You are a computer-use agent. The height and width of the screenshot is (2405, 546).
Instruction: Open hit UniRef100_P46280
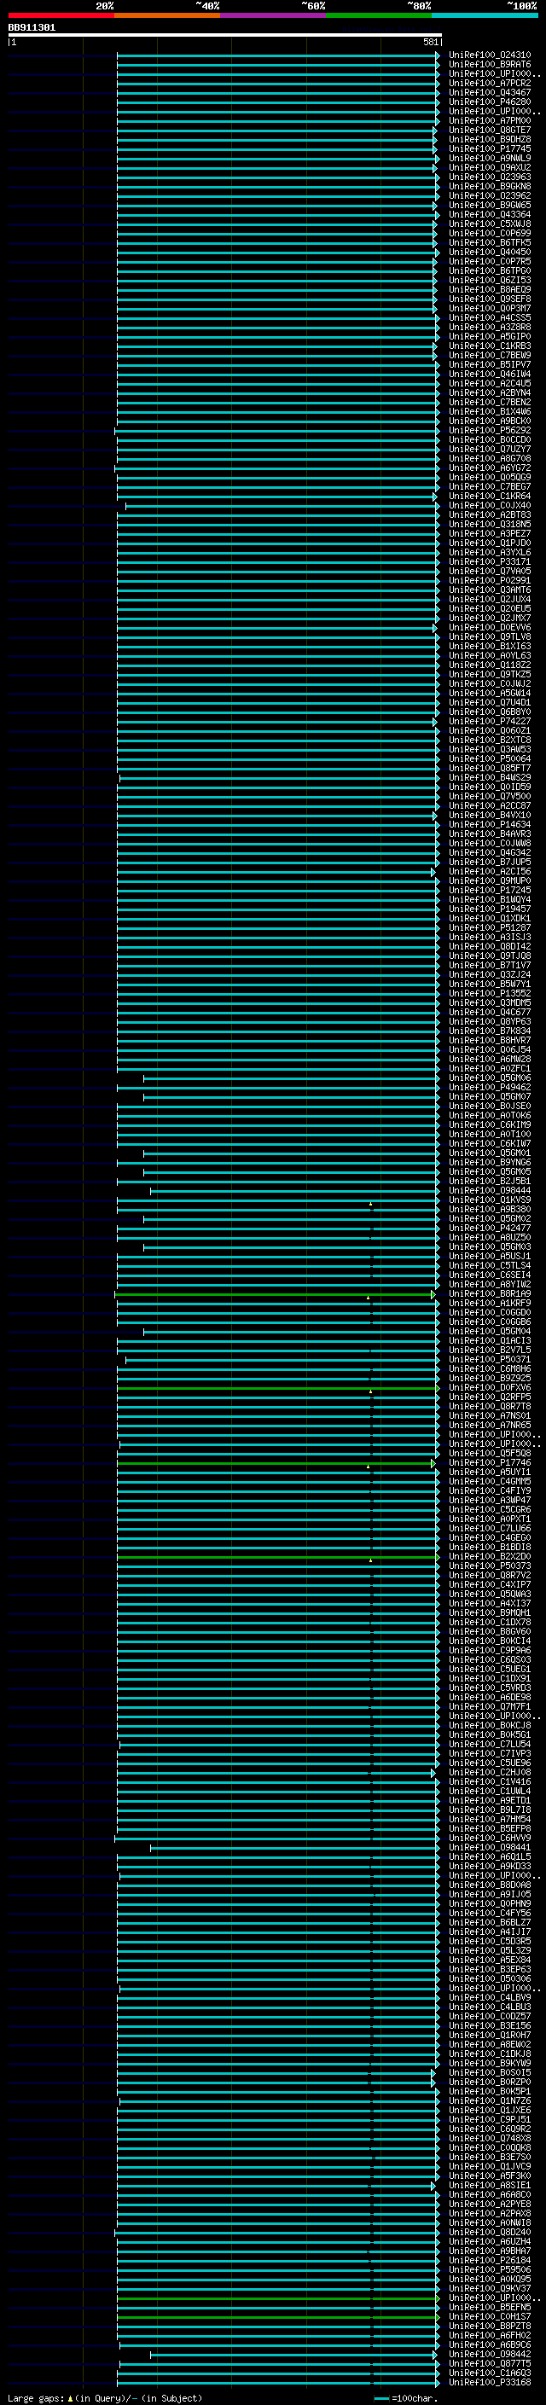click(490, 102)
